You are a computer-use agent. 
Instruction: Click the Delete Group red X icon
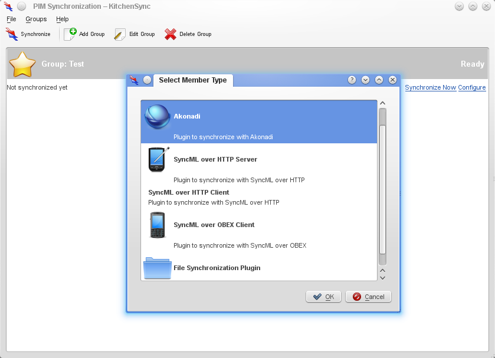click(x=171, y=34)
